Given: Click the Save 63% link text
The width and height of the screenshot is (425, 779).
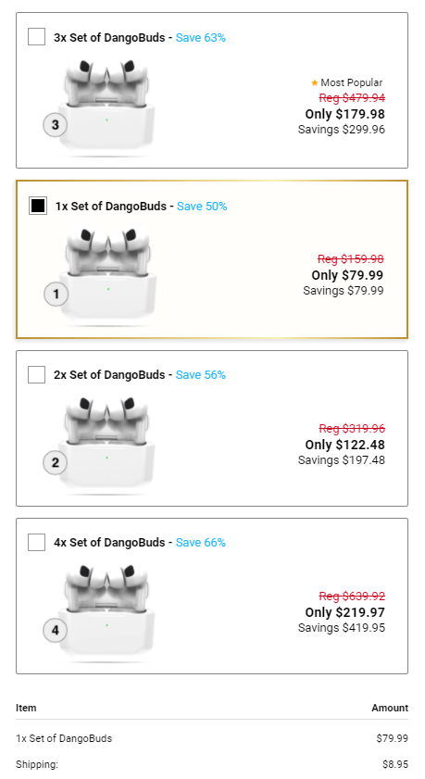Looking at the screenshot, I should tap(201, 38).
